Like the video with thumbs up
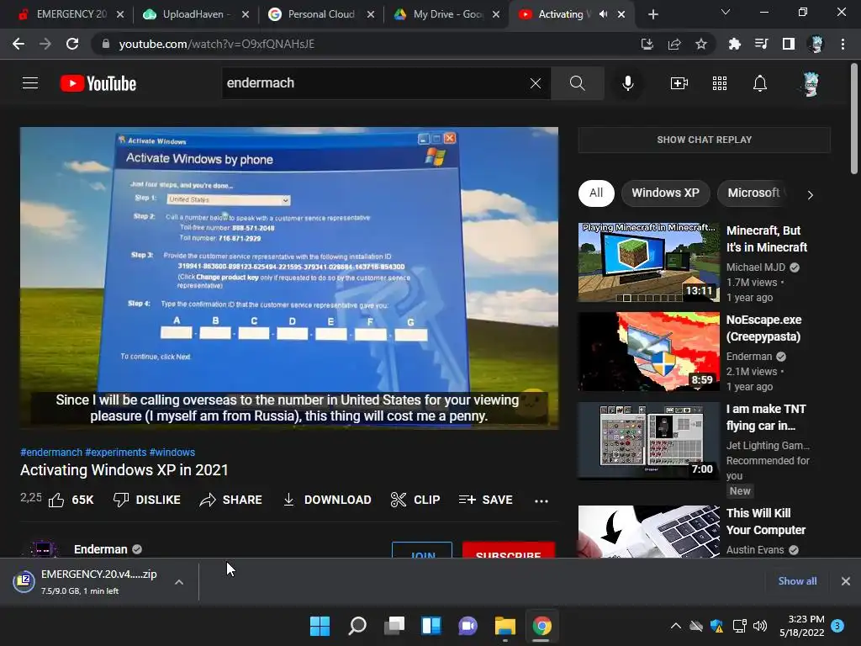The height and width of the screenshot is (646, 861). (x=71, y=500)
